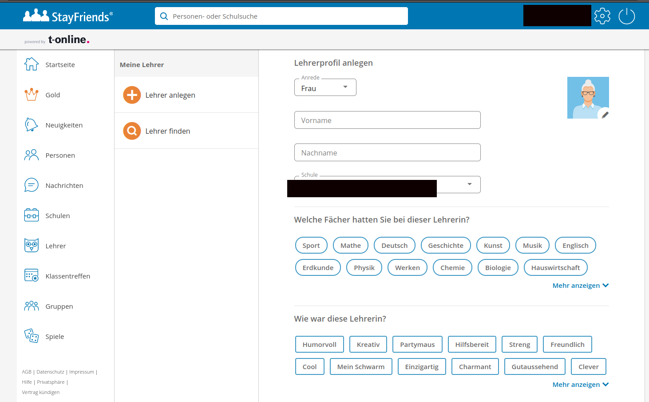Choose the Gutaussehend trait

pos(535,366)
